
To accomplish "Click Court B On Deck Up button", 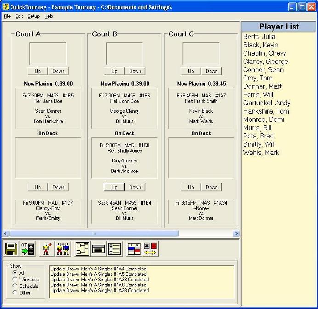I will coord(114,187).
